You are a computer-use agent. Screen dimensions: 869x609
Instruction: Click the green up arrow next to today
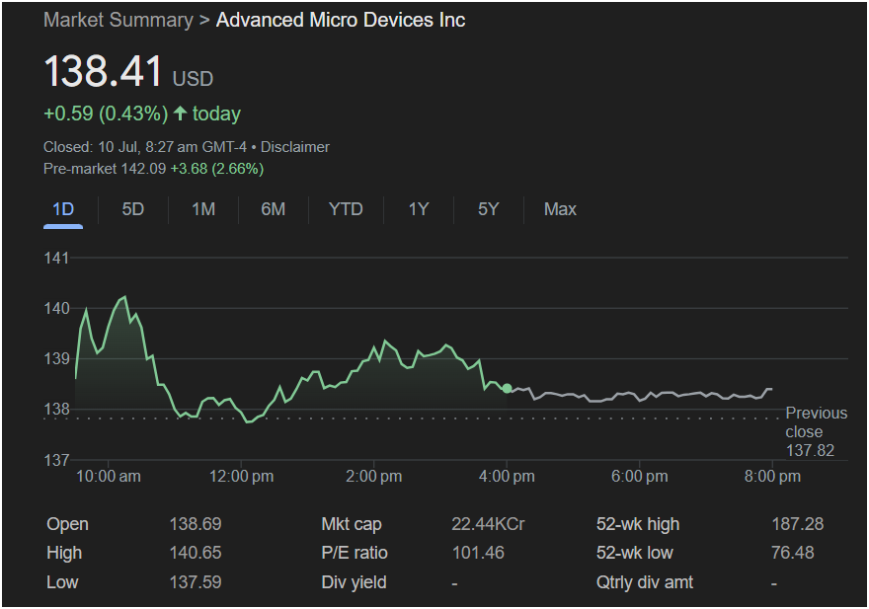[x=180, y=114]
